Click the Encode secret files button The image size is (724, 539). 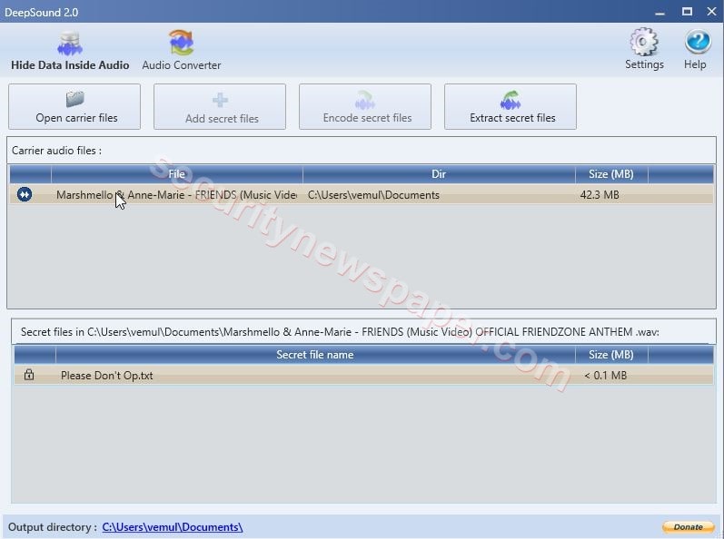tap(365, 106)
